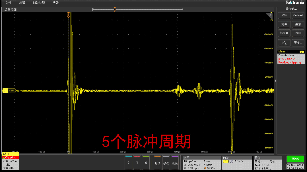Click the zoom box magnifier icon button
The image size is (307, 172).
(284, 43)
